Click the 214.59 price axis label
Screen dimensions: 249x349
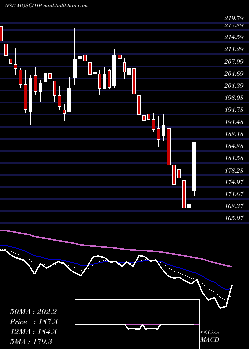[x=234, y=37]
